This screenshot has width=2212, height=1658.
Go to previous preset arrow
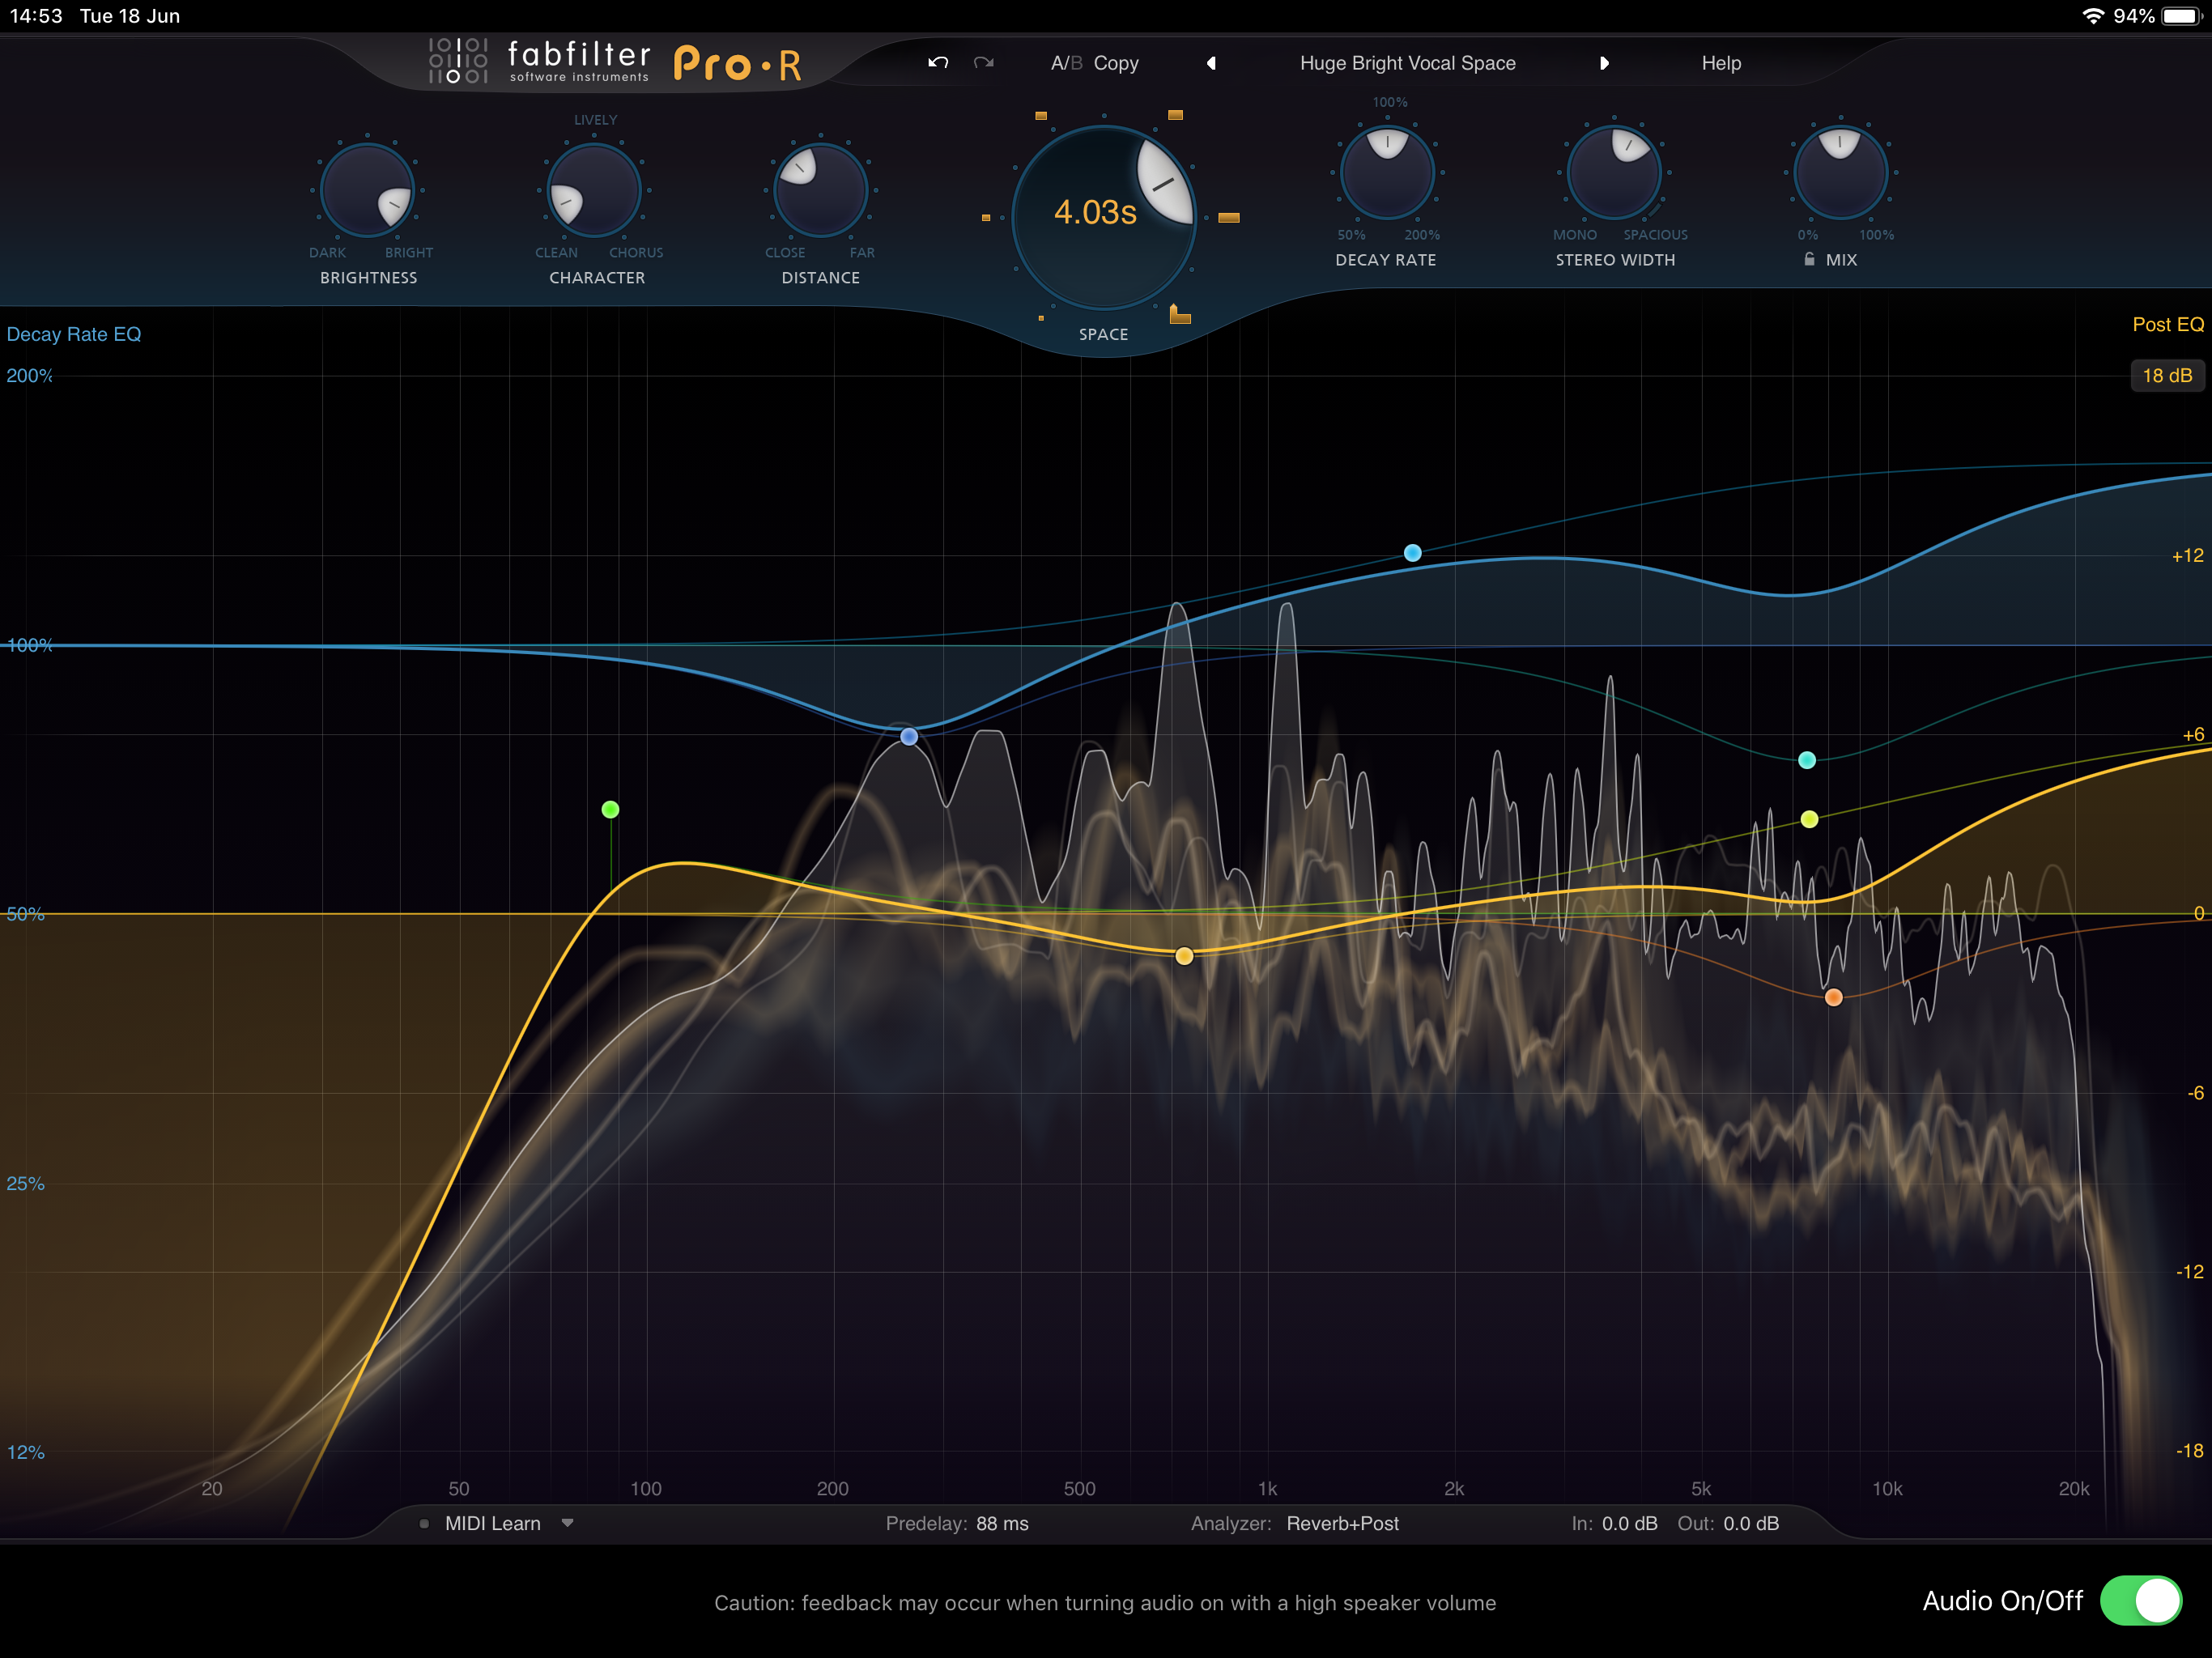point(1211,63)
